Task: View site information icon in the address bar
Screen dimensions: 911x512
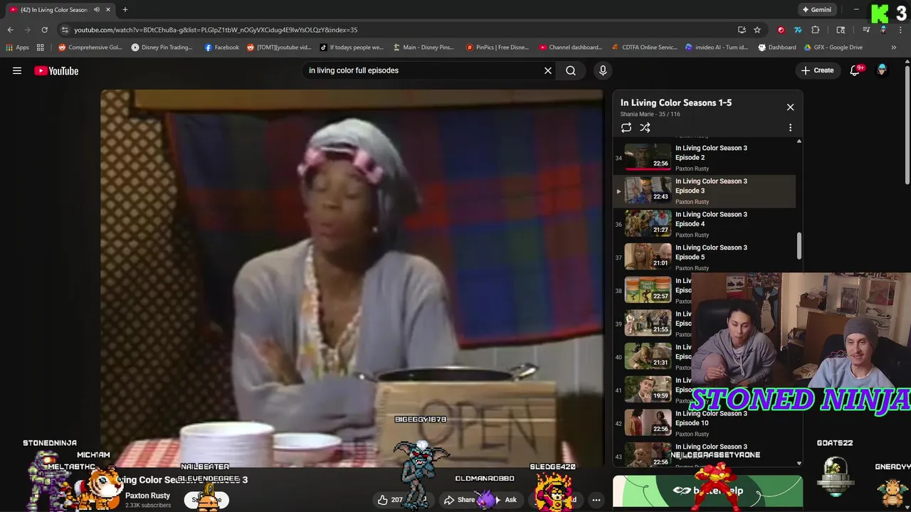Action: point(65,30)
